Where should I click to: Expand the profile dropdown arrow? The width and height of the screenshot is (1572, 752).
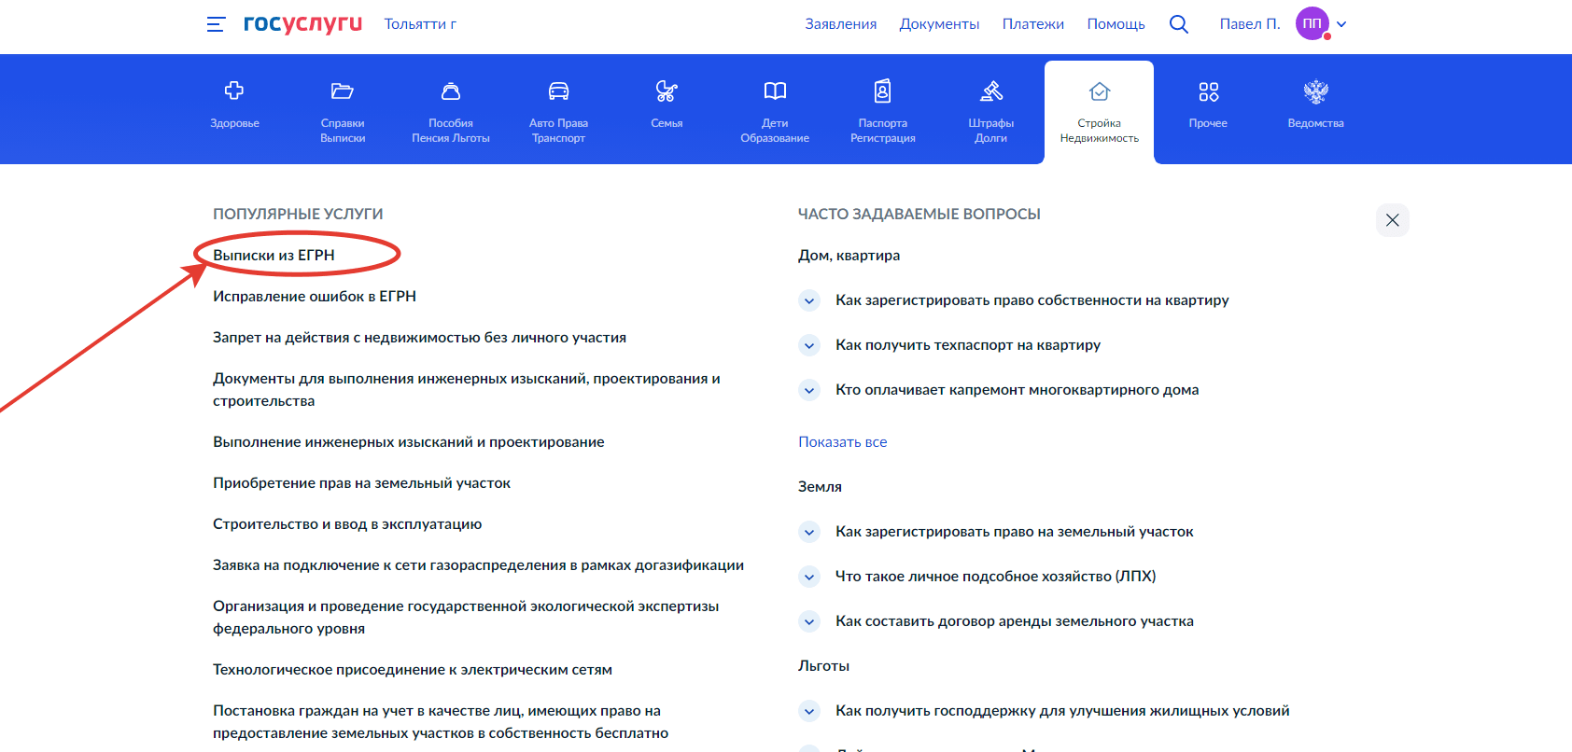pos(1341,24)
